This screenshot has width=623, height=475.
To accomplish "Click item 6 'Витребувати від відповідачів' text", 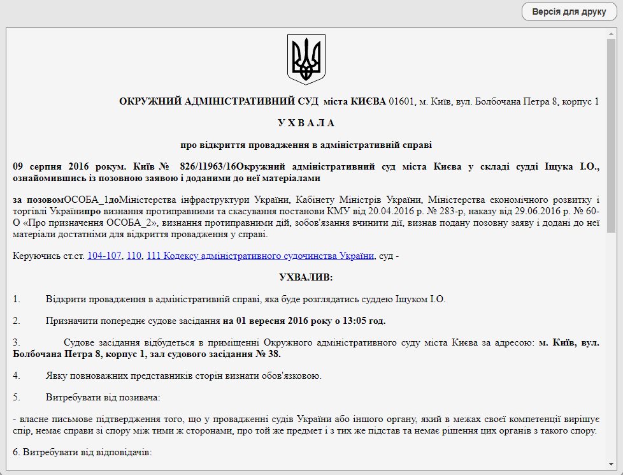I will (x=82, y=453).
